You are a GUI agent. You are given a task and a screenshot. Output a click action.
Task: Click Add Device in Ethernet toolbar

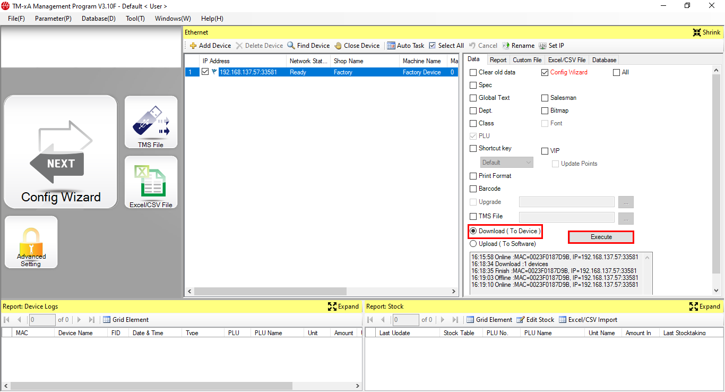[210, 46]
